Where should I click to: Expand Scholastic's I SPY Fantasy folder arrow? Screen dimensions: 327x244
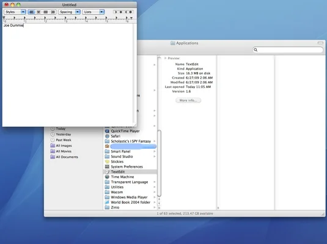coord(155,141)
